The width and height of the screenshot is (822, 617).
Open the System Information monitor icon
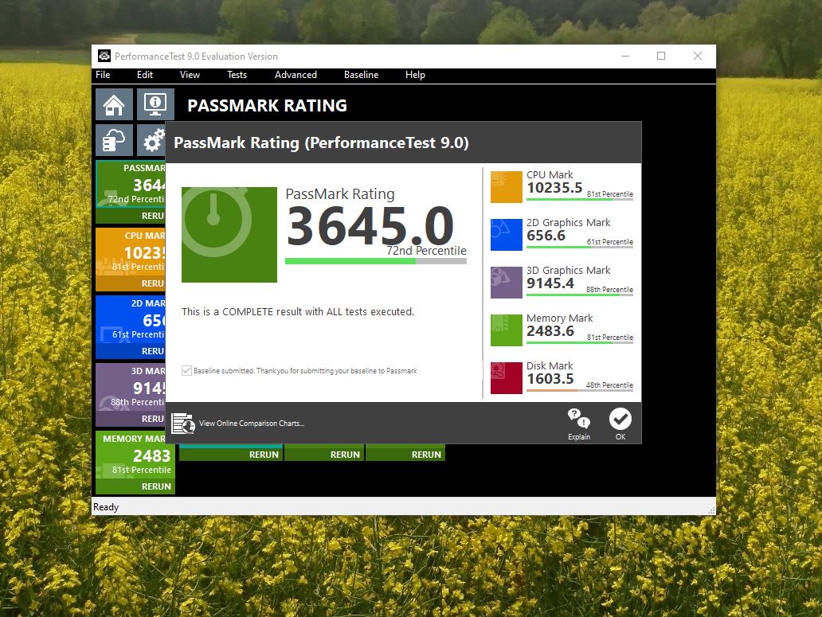pos(155,104)
